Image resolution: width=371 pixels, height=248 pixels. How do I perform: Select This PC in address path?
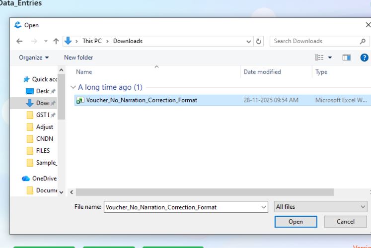(x=92, y=41)
